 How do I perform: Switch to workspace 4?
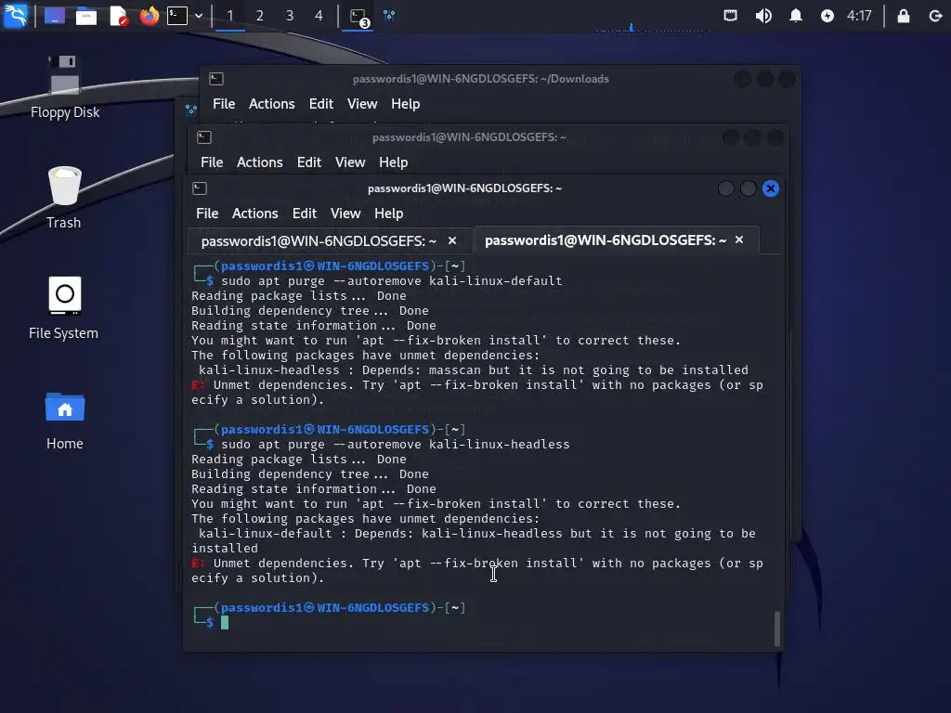[x=319, y=16]
